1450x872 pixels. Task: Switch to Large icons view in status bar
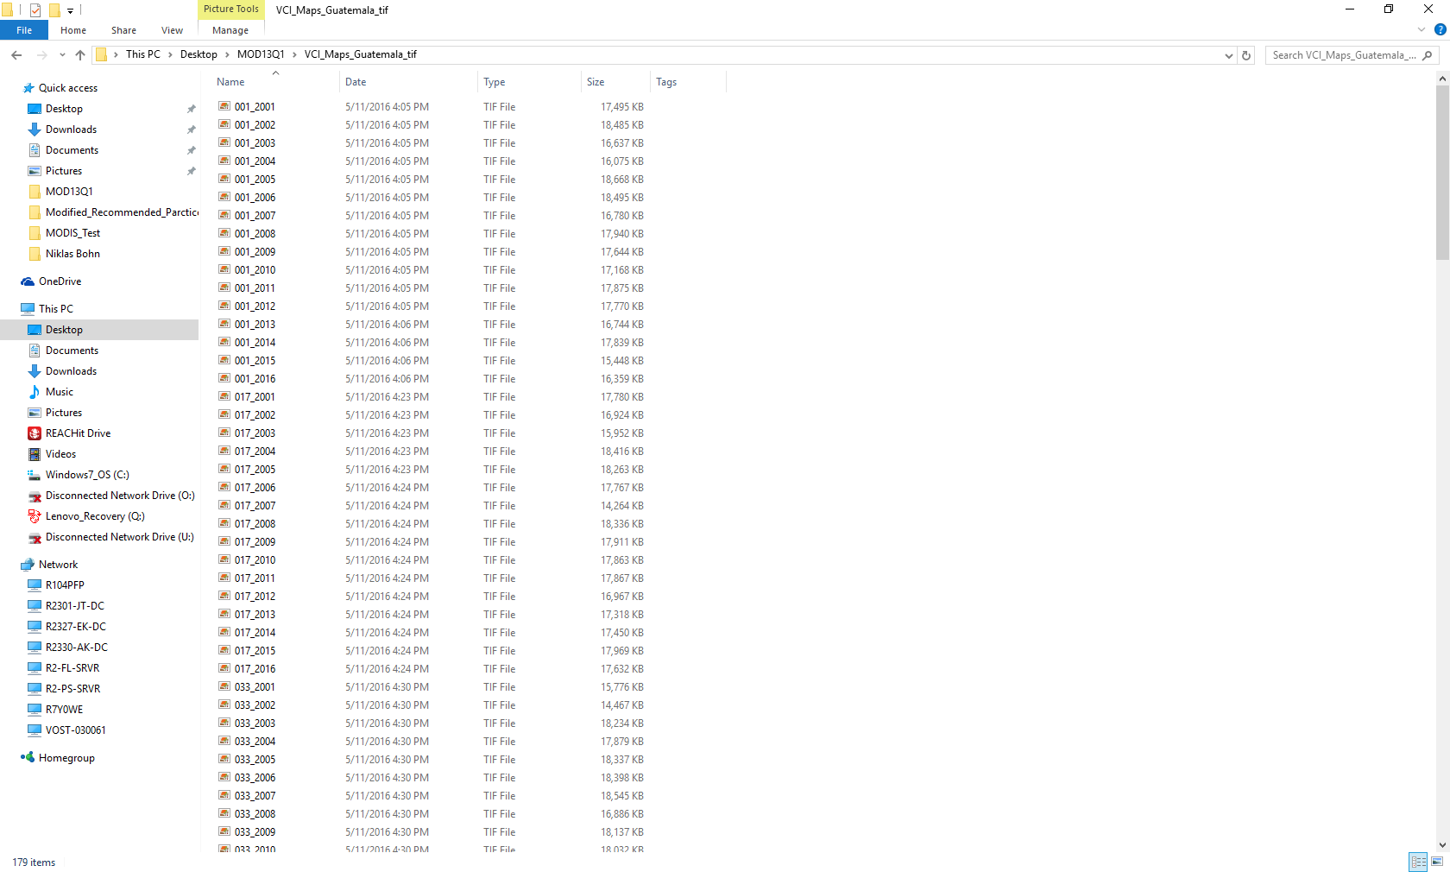point(1437,862)
